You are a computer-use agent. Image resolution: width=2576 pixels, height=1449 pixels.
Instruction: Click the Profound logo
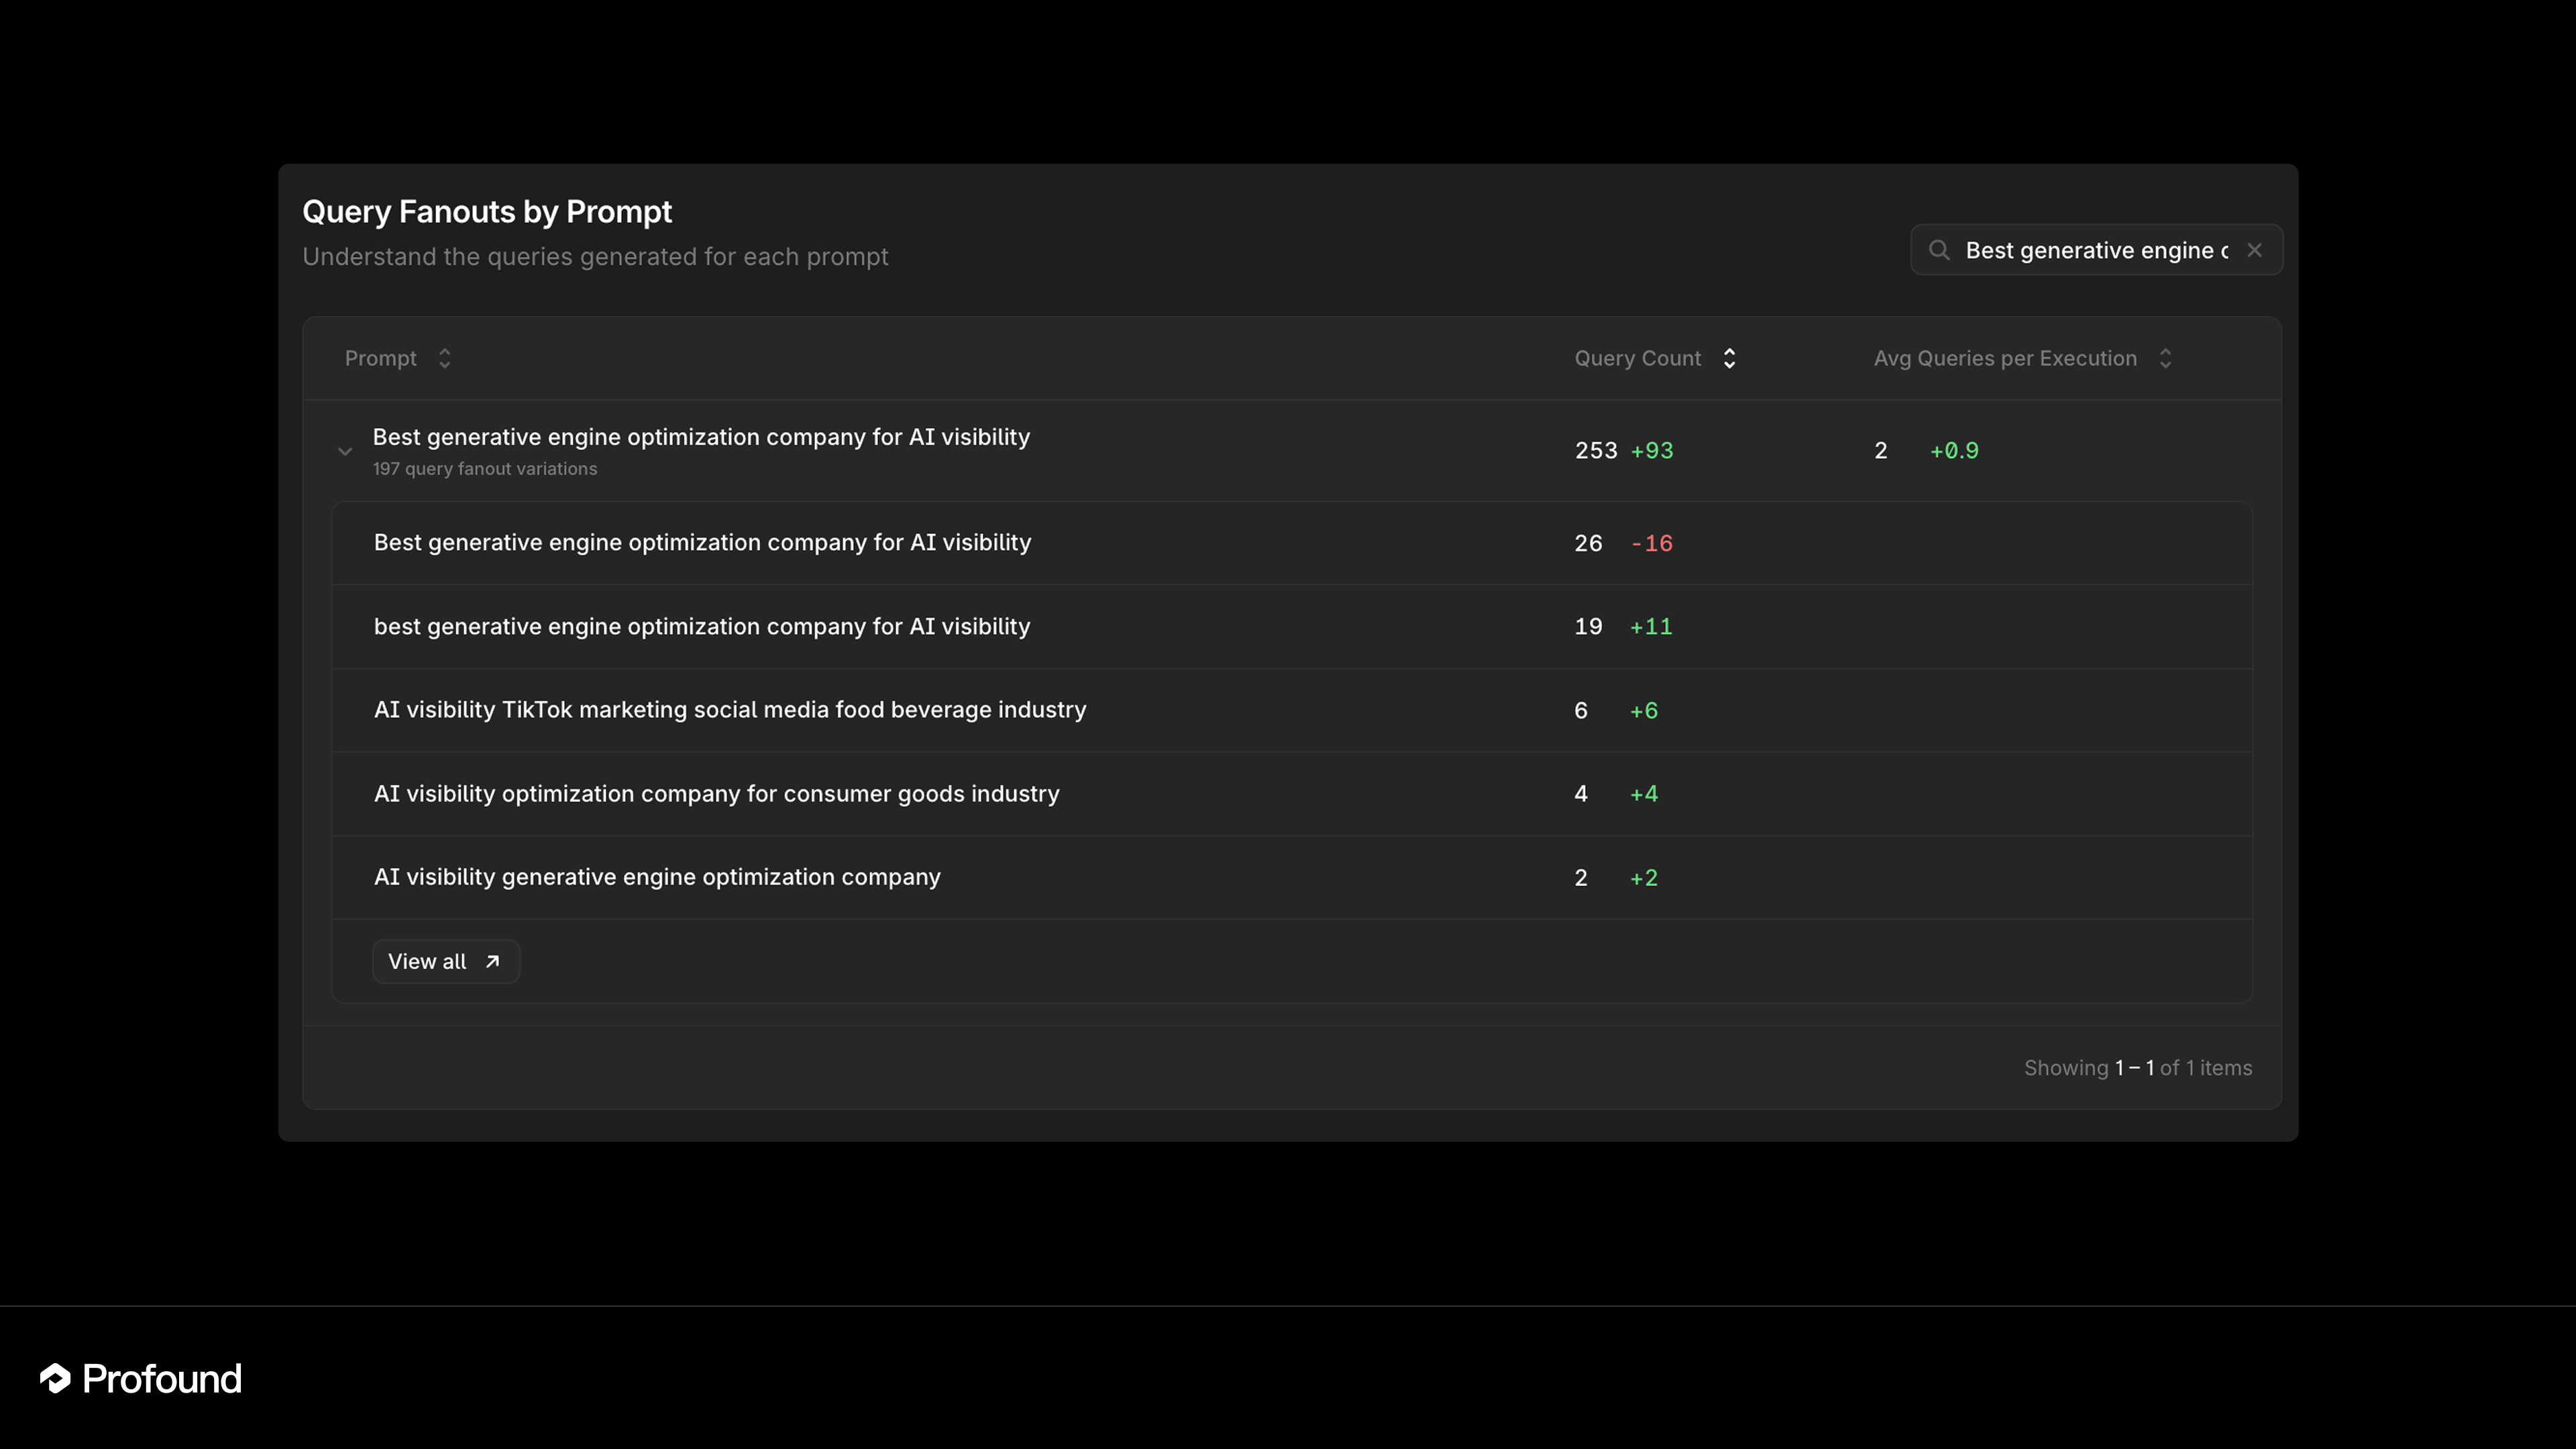(141, 1378)
